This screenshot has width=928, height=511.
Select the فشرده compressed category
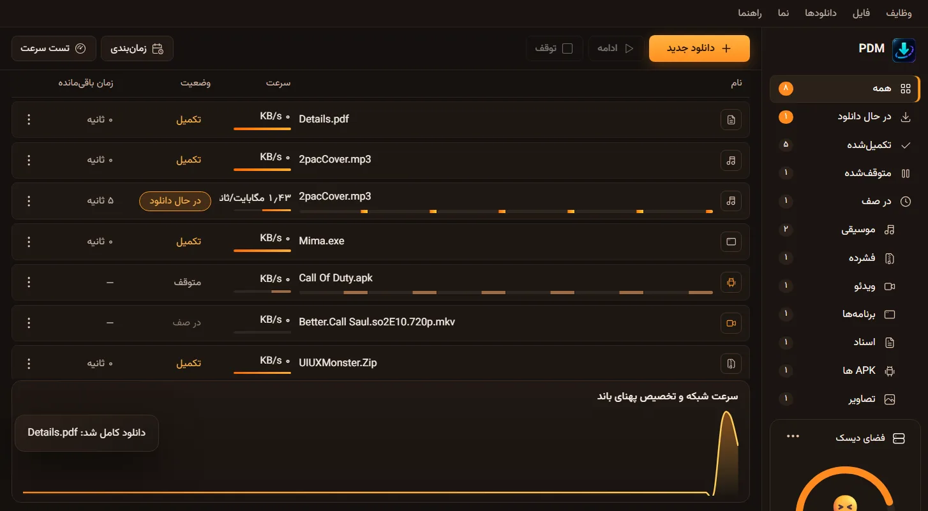tap(845, 258)
